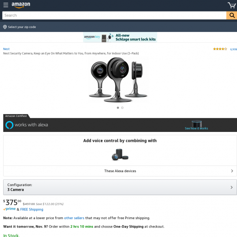Click the Amazon logo
Viewport: 237px width, 237px height.
21,5
